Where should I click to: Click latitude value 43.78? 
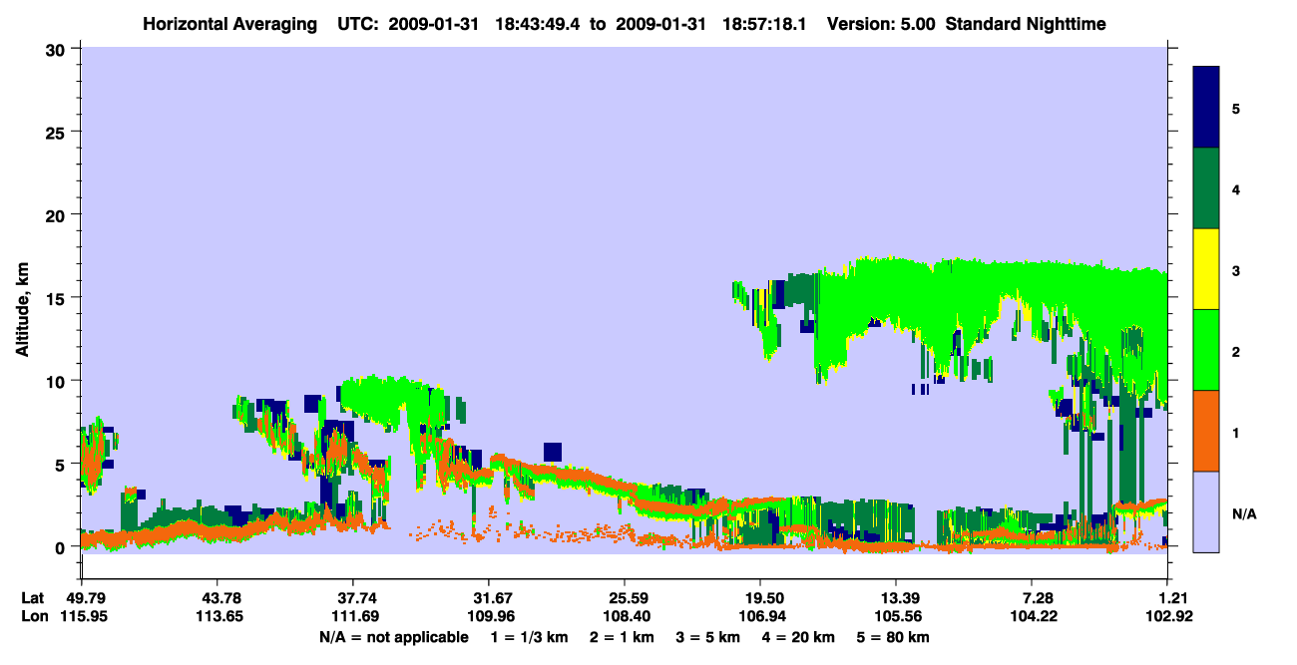[x=216, y=598]
